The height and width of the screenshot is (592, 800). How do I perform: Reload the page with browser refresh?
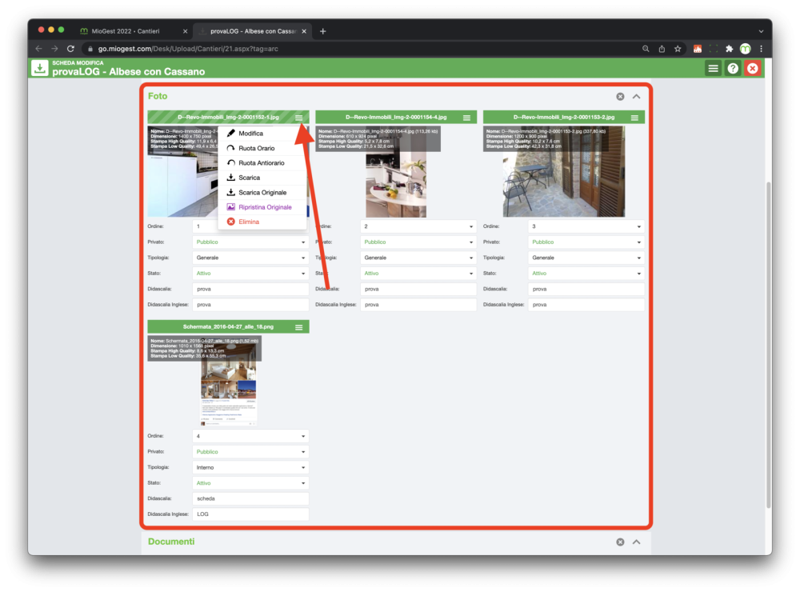71,49
